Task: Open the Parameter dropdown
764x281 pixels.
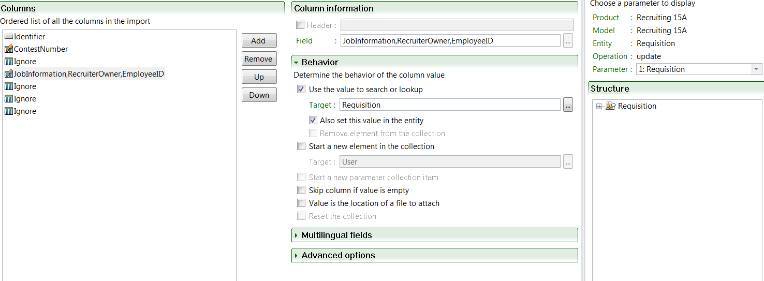Action: [757, 69]
